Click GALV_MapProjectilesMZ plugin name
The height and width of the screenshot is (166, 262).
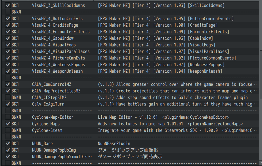point(56,91)
